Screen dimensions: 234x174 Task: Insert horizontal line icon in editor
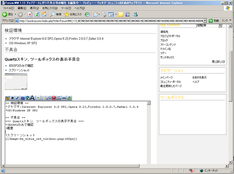[x=64, y=98]
